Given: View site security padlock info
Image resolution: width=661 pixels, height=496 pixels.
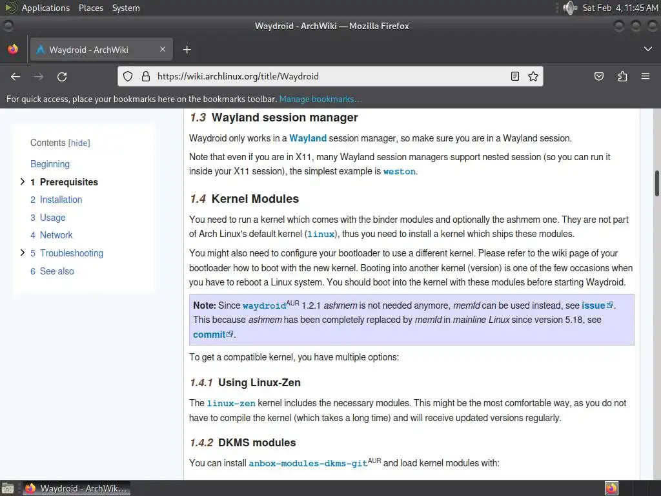Looking at the screenshot, I should pos(146,76).
